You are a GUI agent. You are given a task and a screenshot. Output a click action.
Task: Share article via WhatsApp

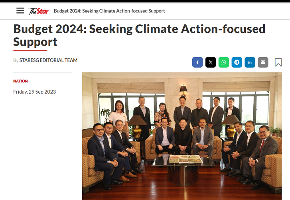pyautogui.click(x=224, y=62)
